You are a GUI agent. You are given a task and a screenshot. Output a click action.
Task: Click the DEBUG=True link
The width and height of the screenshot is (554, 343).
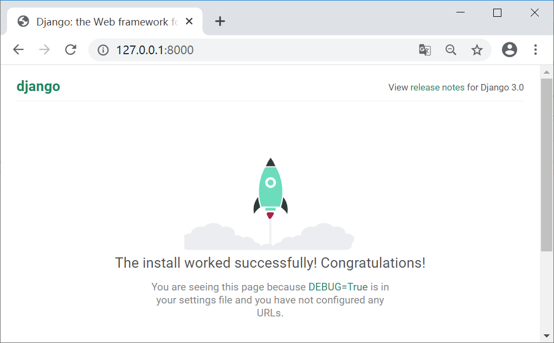[x=338, y=287]
